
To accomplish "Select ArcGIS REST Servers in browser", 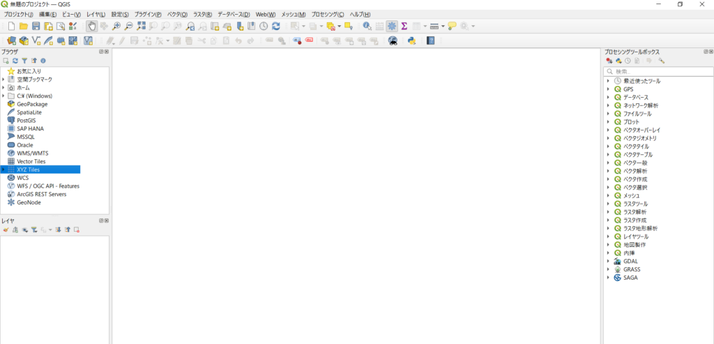I will (41, 194).
